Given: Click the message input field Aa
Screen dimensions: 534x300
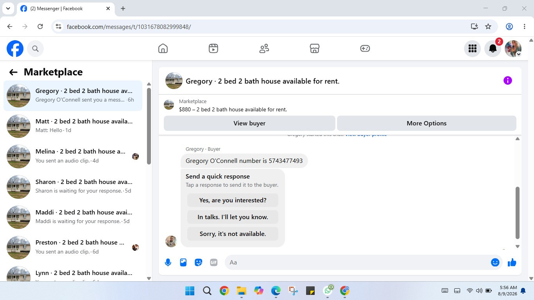Looking at the screenshot, I should point(358,262).
